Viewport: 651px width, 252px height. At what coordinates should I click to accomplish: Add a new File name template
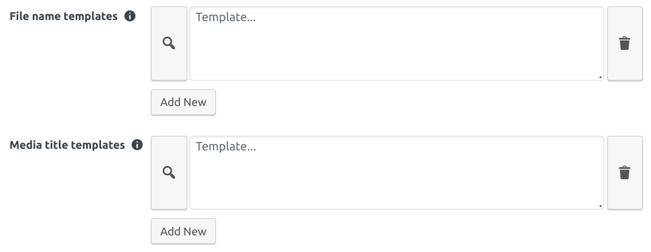[183, 102]
